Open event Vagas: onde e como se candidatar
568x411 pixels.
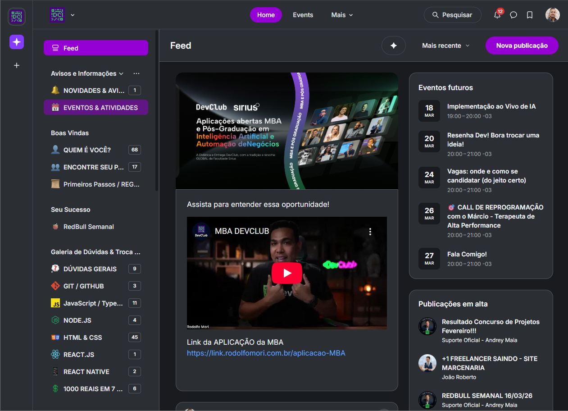486,176
